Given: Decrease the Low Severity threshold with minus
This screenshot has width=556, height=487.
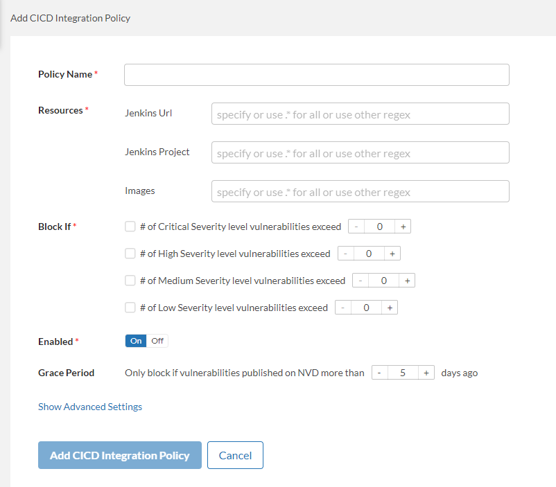Looking at the screenshot, I should coord(343,308).
